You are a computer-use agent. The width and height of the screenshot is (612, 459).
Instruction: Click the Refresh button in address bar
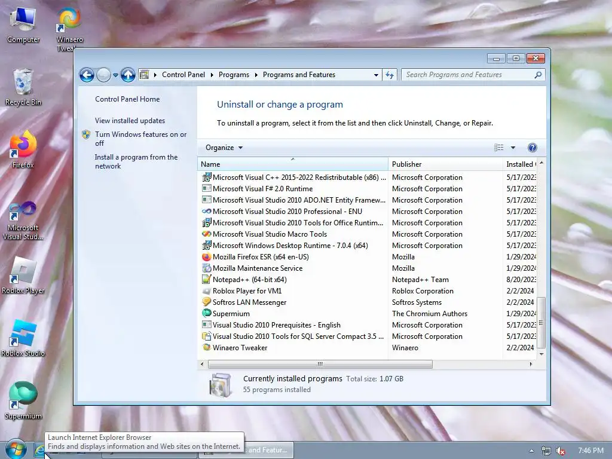(390, 75)
